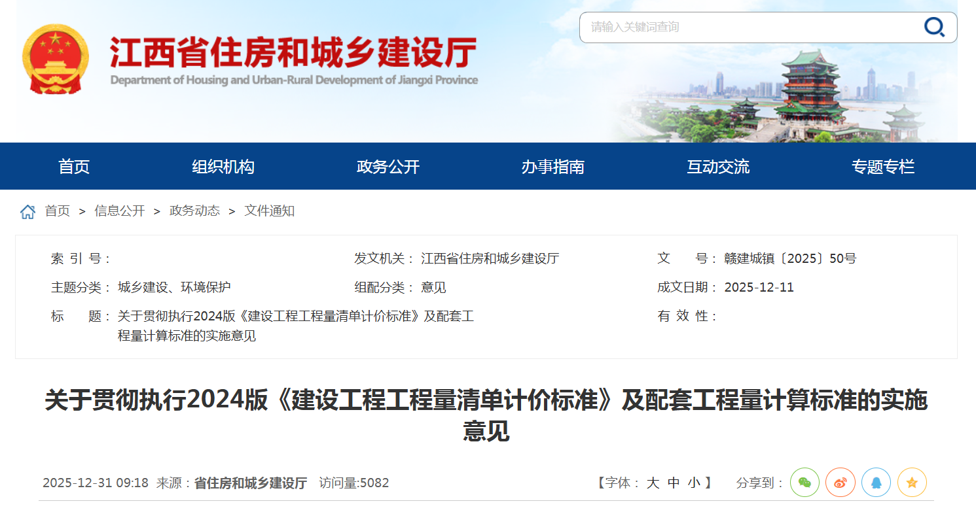Click the 政务动态 breadcrumb link

point(194,211)
